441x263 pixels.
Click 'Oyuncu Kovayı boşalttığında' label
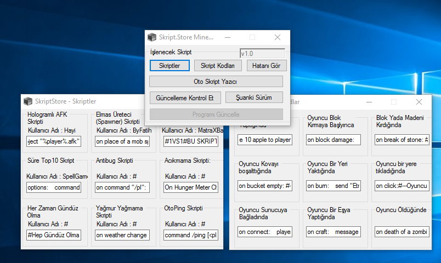coord(258,168)
